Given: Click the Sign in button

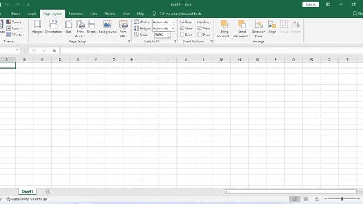Looking at the screenshot, I should [310, 5].
